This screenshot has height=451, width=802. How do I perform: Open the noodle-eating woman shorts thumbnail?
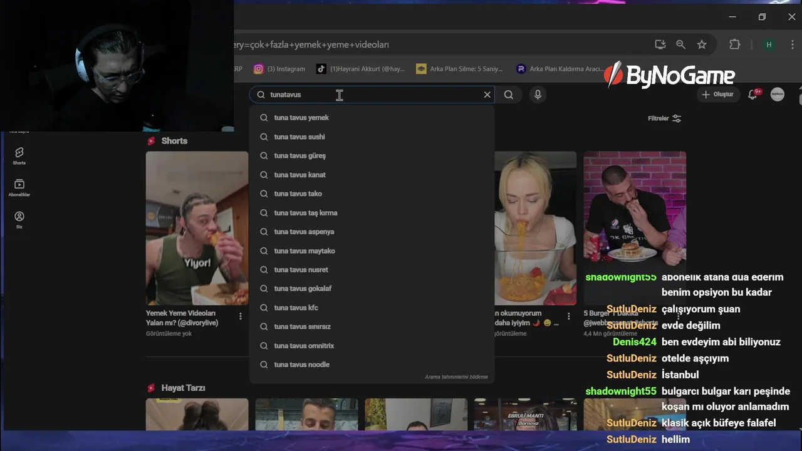[535, 228]
